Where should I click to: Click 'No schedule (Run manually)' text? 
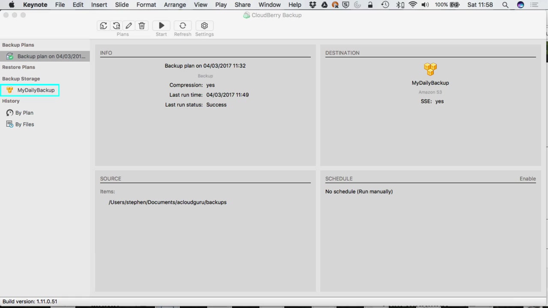coord(359,191)
